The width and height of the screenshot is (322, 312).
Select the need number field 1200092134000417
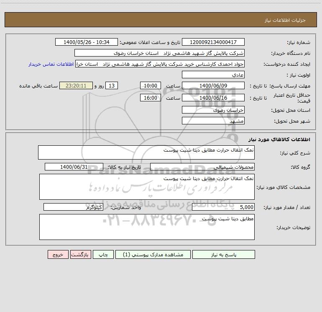tap(213, 42)
